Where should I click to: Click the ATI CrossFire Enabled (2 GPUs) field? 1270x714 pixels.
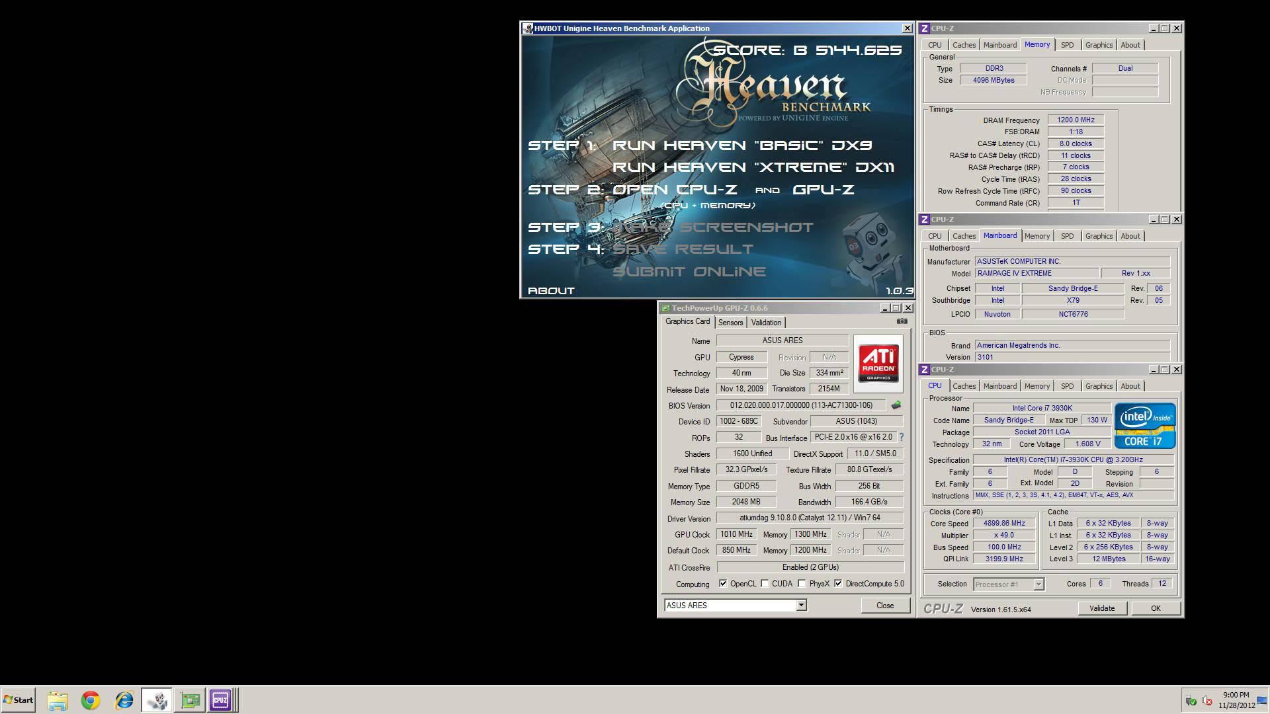click(810, 567)
